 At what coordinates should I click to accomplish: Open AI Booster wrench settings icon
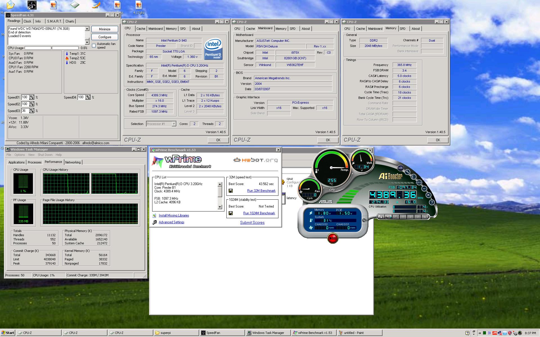point(407,172)
